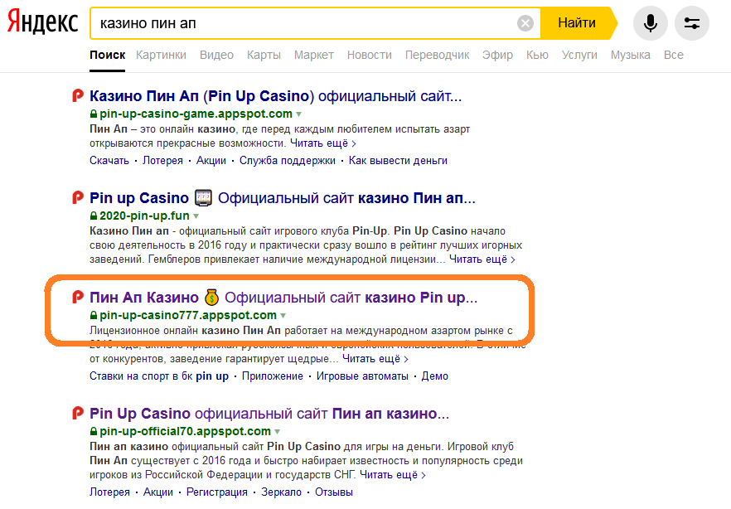The image size is (731, 509).
Task: Click URL pin-up-casino777.appspot.com
Action: point(188,315)
